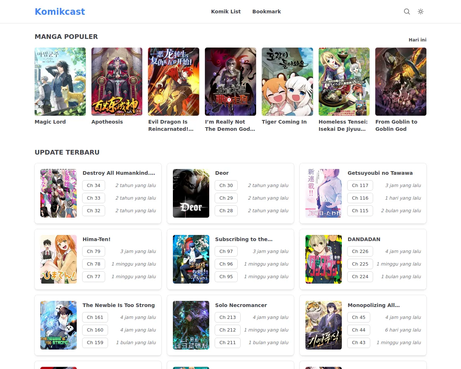The width and height of the screenshot is (461, 369).
Task: Open The Newbie Is Too Strong chapter 161
Action: pos(95,317)
